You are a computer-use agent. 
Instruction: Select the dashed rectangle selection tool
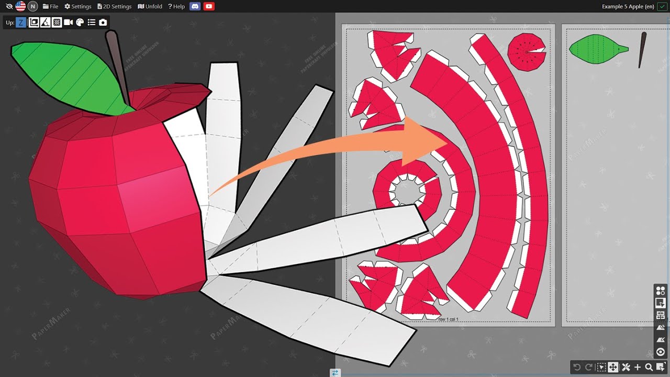point(601,367)
